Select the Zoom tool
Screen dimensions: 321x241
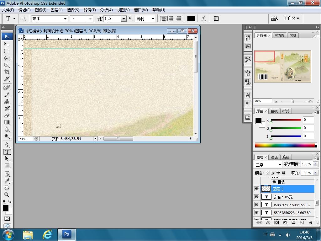pyautogui.click(x=7, y=195)
